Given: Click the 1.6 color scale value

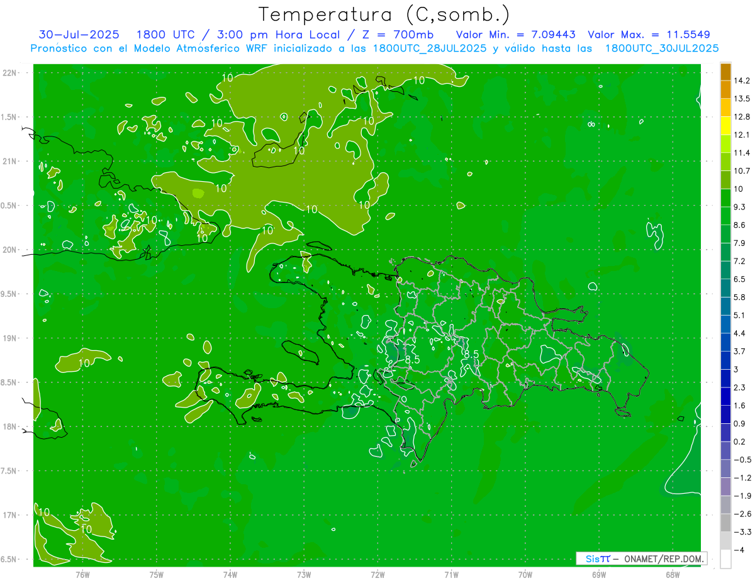Looking at the screenshot, I should (740, 406).
